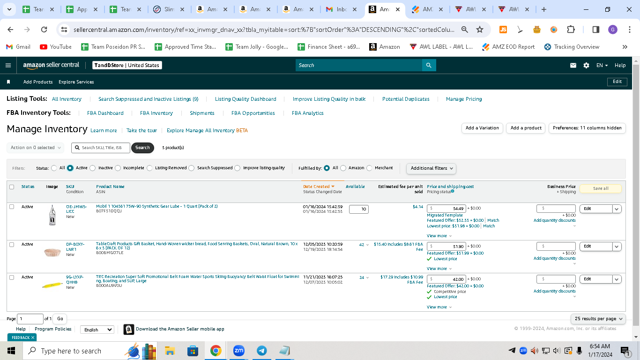Click the speaker volume tray icon

[x=557, y=351]
